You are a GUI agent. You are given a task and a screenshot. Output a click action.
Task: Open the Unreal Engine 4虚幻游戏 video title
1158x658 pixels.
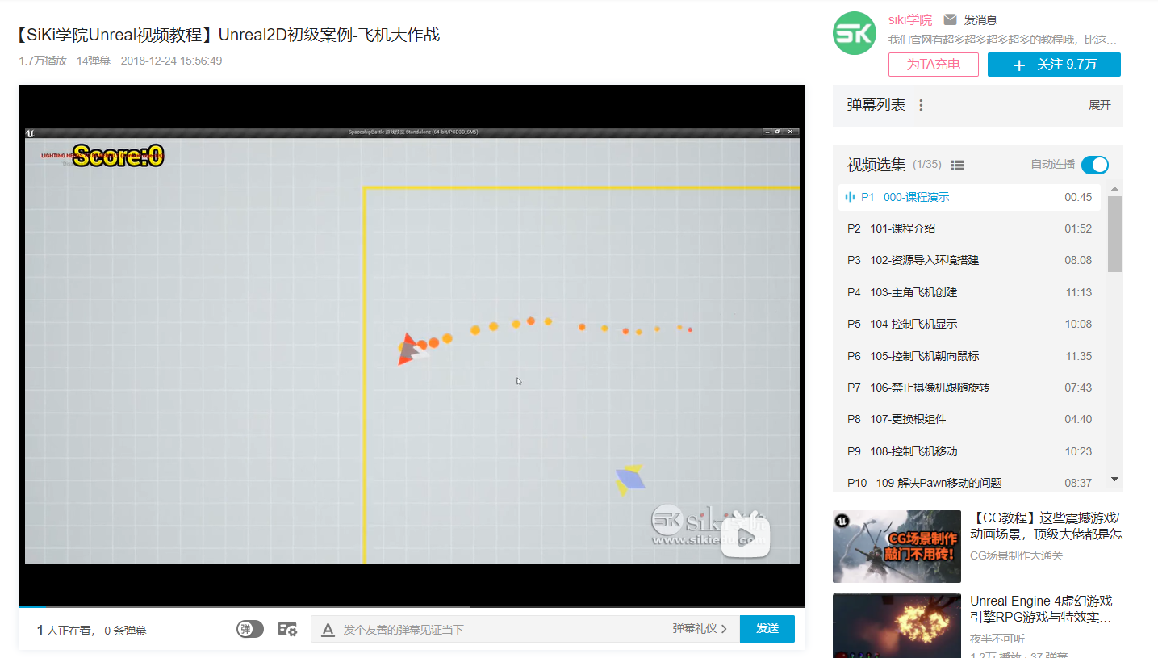[x=1041, y=609]
